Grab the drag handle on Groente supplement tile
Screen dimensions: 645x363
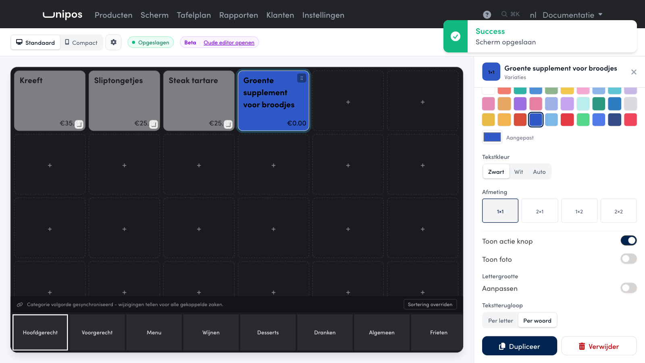[x=302, y=78]
